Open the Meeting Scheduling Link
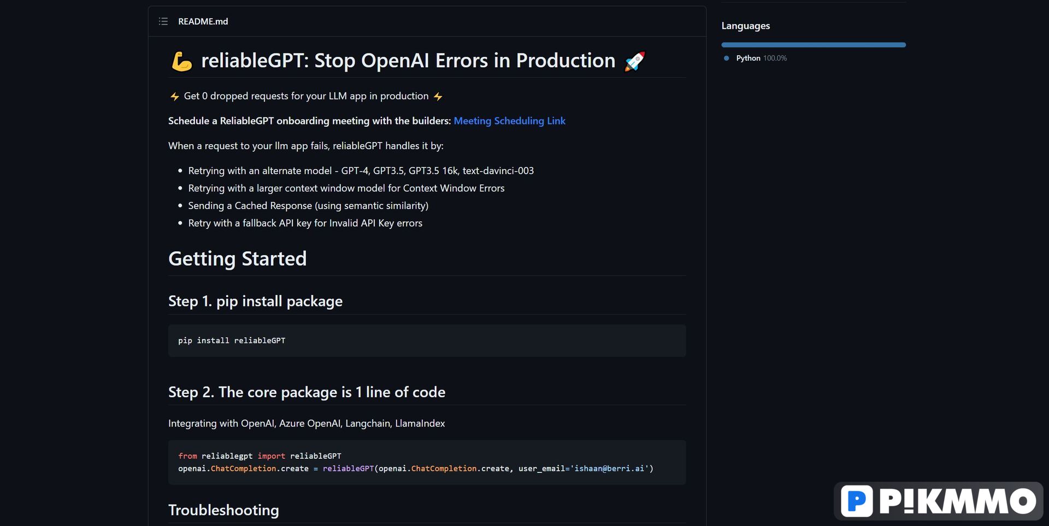 [509, 121]
